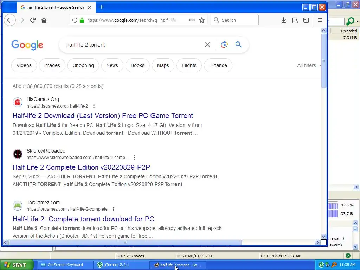Click the browser horizontal scrollbar thumb
Screen dimensions: 360x270
click(125, 242)
